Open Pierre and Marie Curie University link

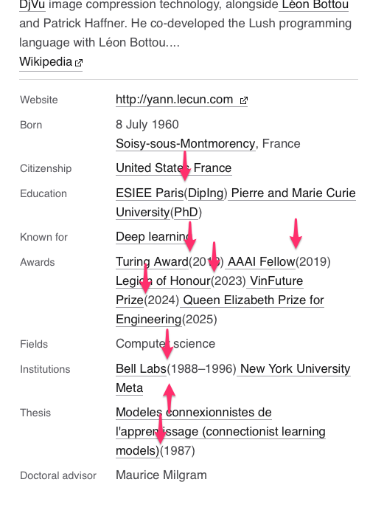point(292,193)
